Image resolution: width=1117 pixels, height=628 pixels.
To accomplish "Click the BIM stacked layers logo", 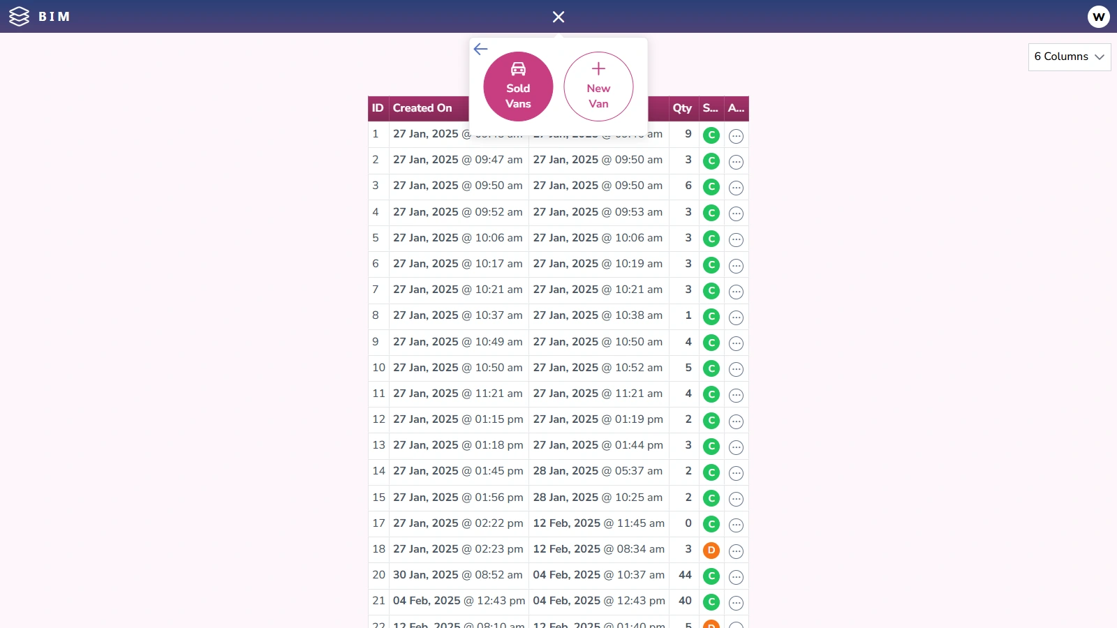I will 19,17.
